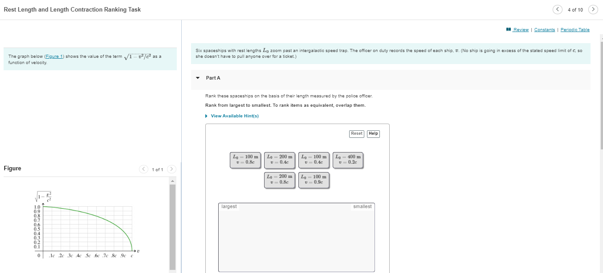Select ship tile L0 = 100 m, v = 0.4c
603x273 pixels.
pos(314,160)
